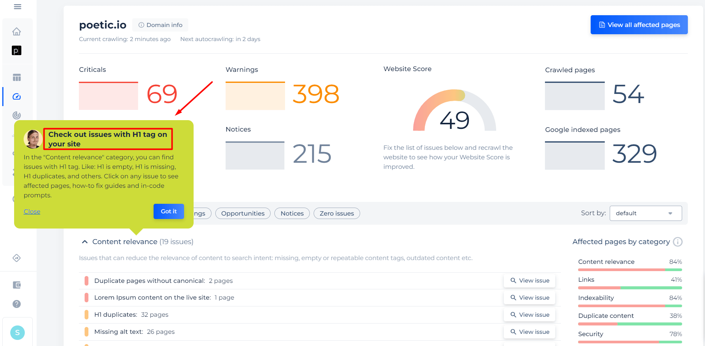Click the diamond direction sidebar icon
Viewport: 705px width, 346px height.
(x=17, y=258)
